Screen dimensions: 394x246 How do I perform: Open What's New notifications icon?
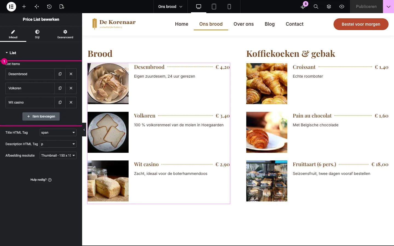[x=303, y=7]
